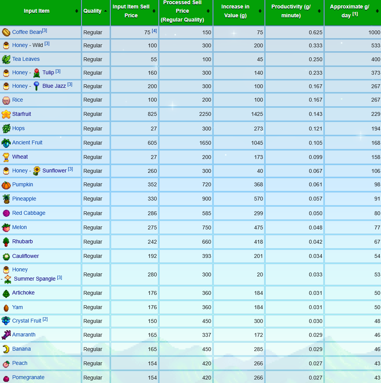Image resolution: width=381 pixels, height=383 pixels.
Task: Click the Crystal Fruit icon
Action: (x=6, y=321)
